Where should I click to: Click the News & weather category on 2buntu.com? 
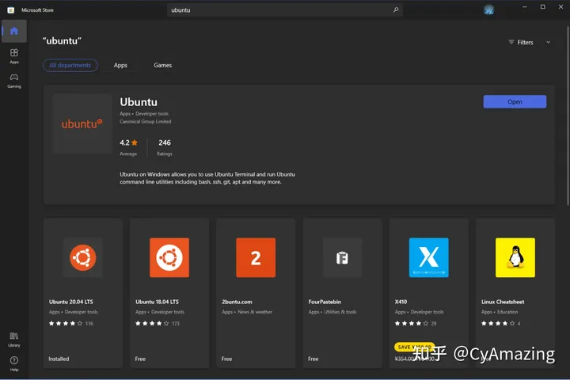255,312
